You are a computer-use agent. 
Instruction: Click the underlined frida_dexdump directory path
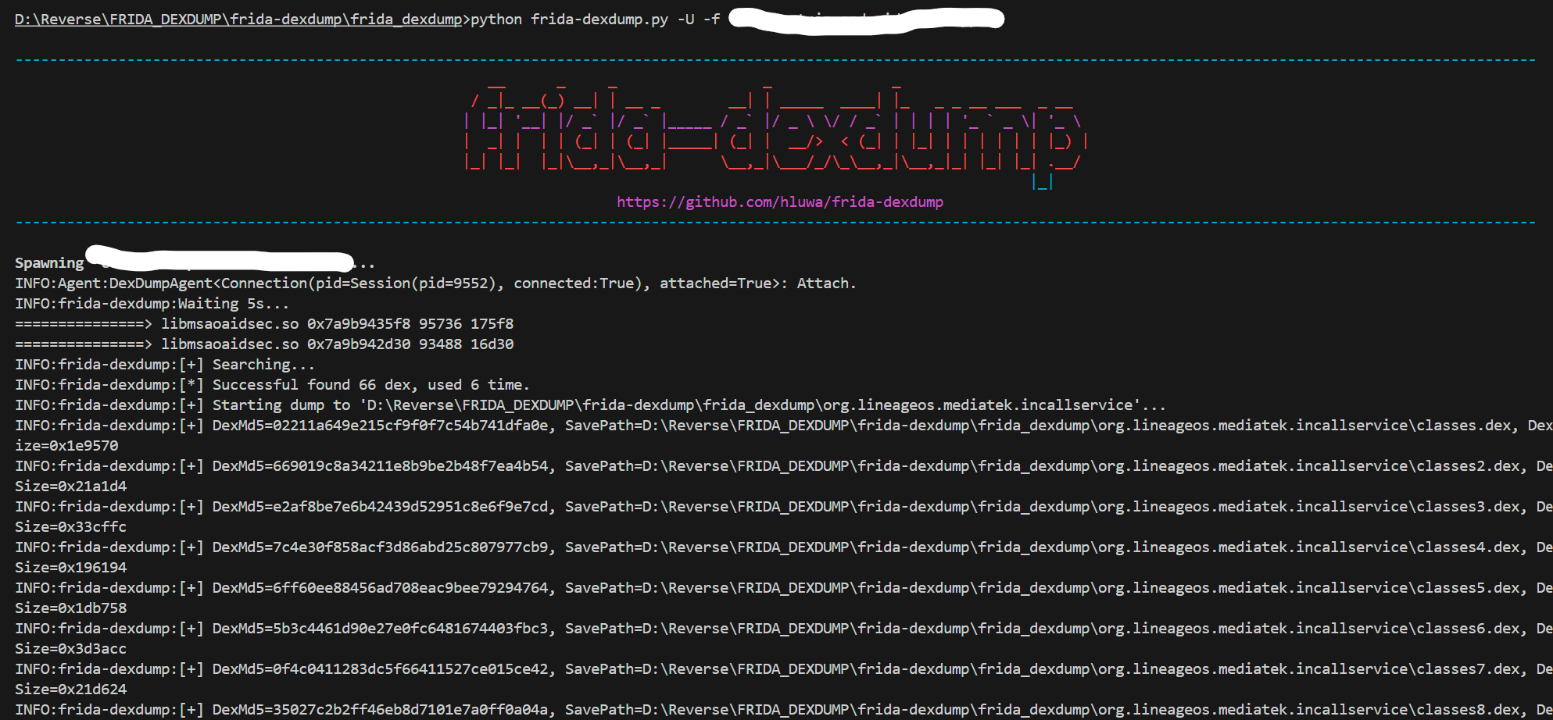click(238, 20)
